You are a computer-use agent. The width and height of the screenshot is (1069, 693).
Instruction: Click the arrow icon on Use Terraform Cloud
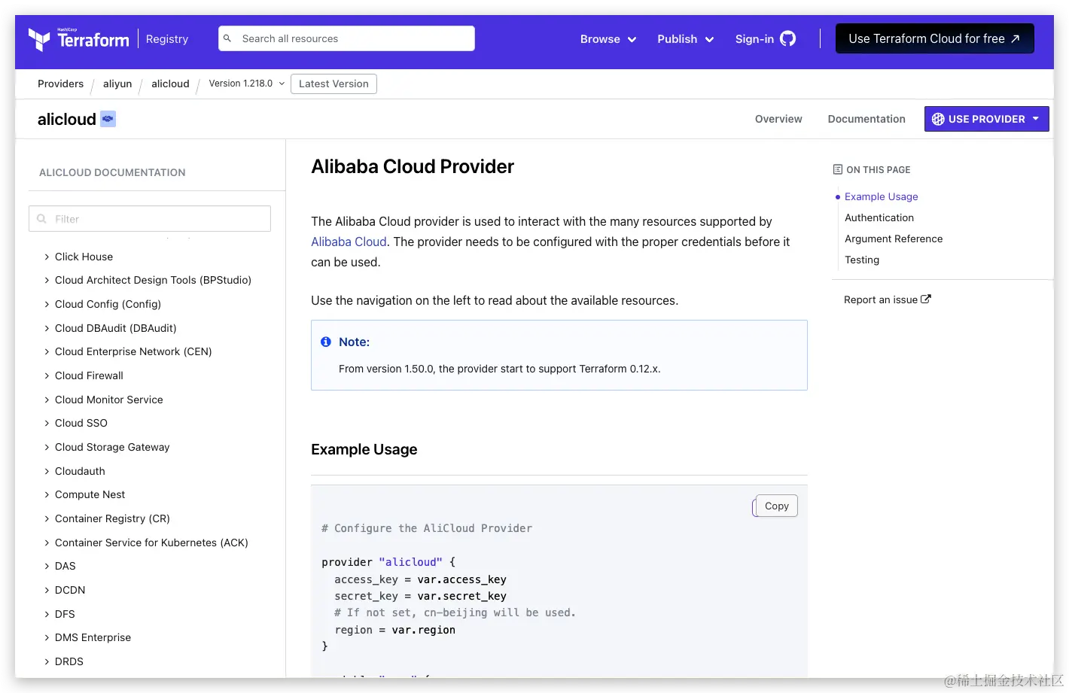click(x=1015, y=38)
